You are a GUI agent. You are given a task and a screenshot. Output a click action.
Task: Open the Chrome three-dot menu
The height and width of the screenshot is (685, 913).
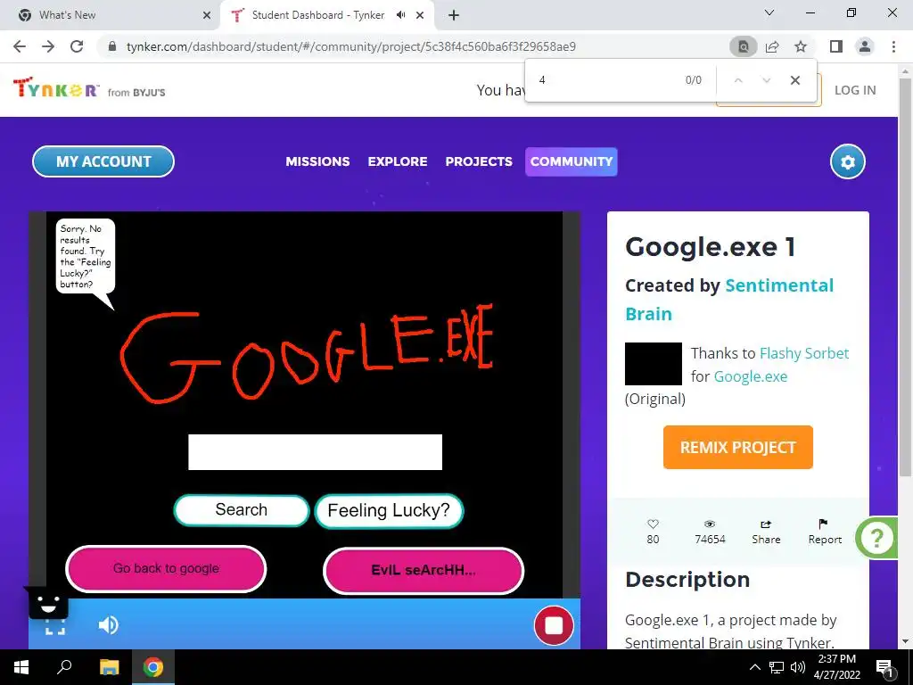[893, 46]
